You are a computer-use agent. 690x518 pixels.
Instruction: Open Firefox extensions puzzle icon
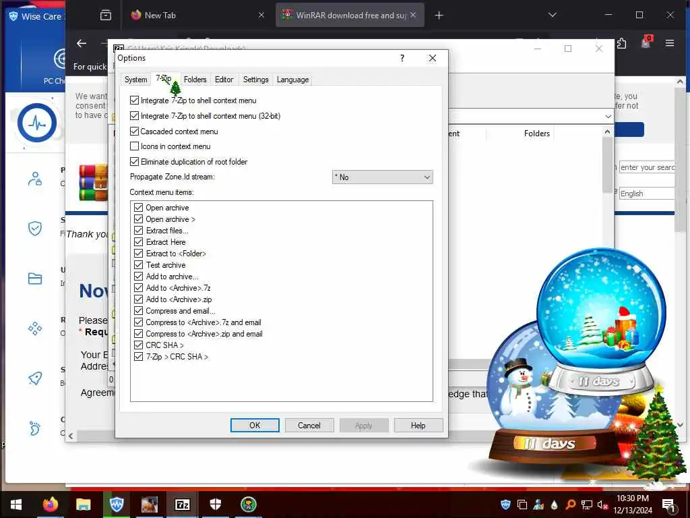coord(621,43)
